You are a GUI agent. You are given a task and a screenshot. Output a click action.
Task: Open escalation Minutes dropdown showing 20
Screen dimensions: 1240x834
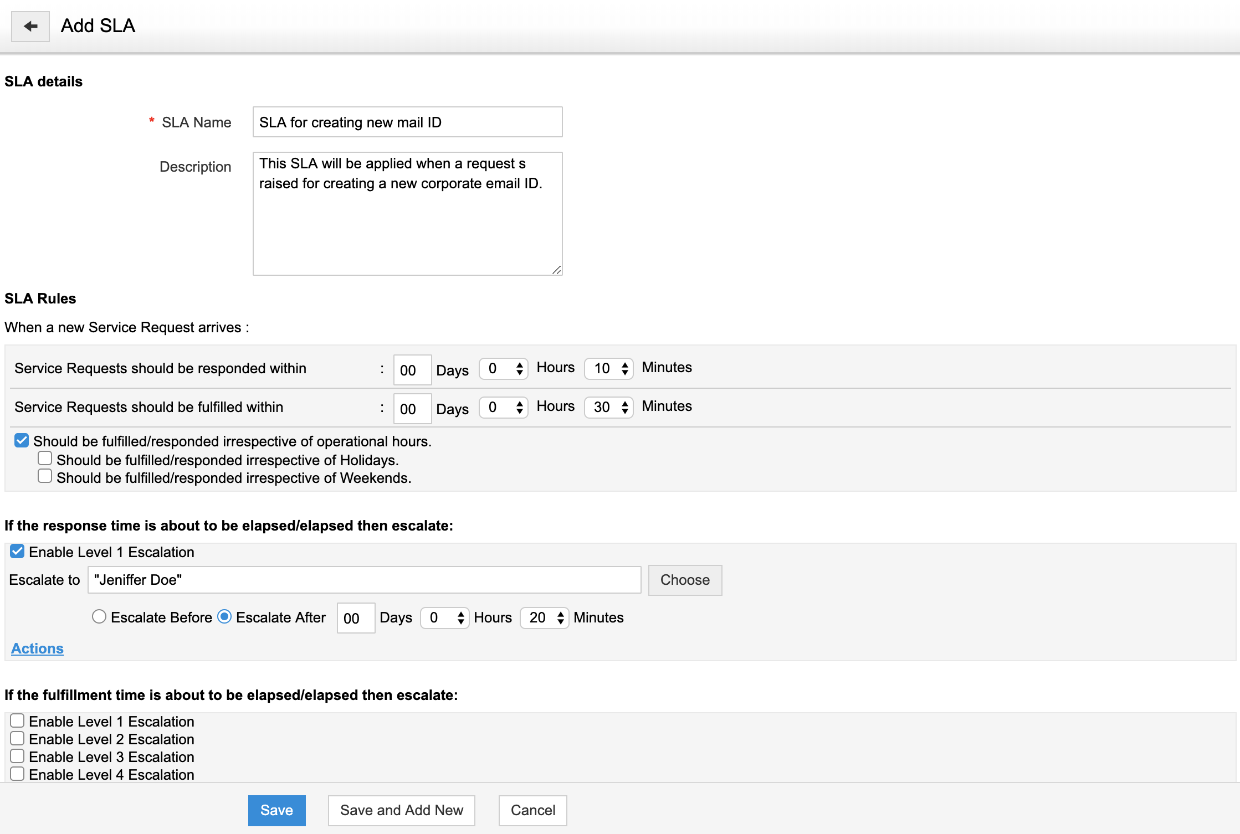click(545, 617)
